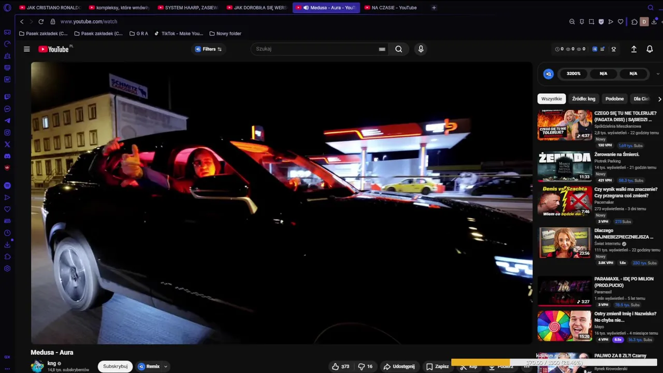Take a snapshot with the capture icon
663x373 pixels.
pos(591,22)
